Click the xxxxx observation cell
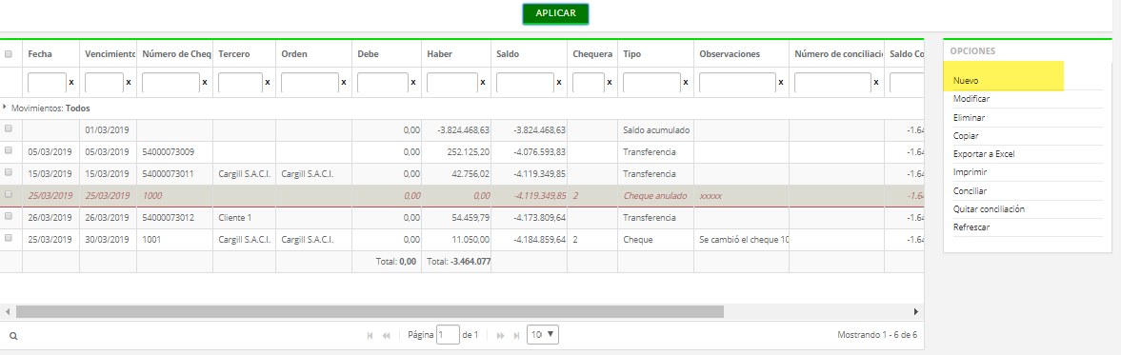The height and width of the screenshot is (355, 1121). coord(741,195)
